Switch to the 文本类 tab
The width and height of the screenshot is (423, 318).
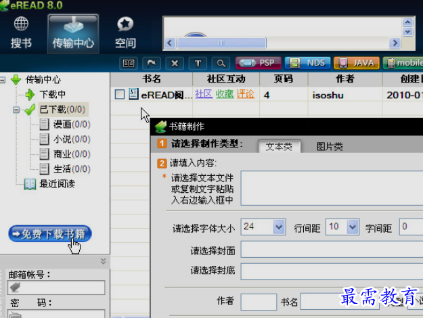tap(279, 146)
